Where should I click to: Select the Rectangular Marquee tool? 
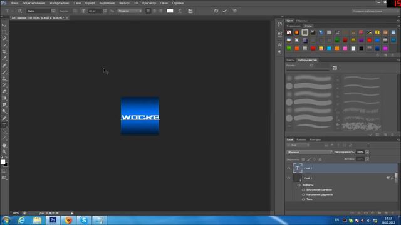pyautogui.click(x=4, y=32)
